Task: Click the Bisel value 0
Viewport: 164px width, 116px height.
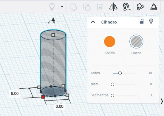Action: (151, 84)
